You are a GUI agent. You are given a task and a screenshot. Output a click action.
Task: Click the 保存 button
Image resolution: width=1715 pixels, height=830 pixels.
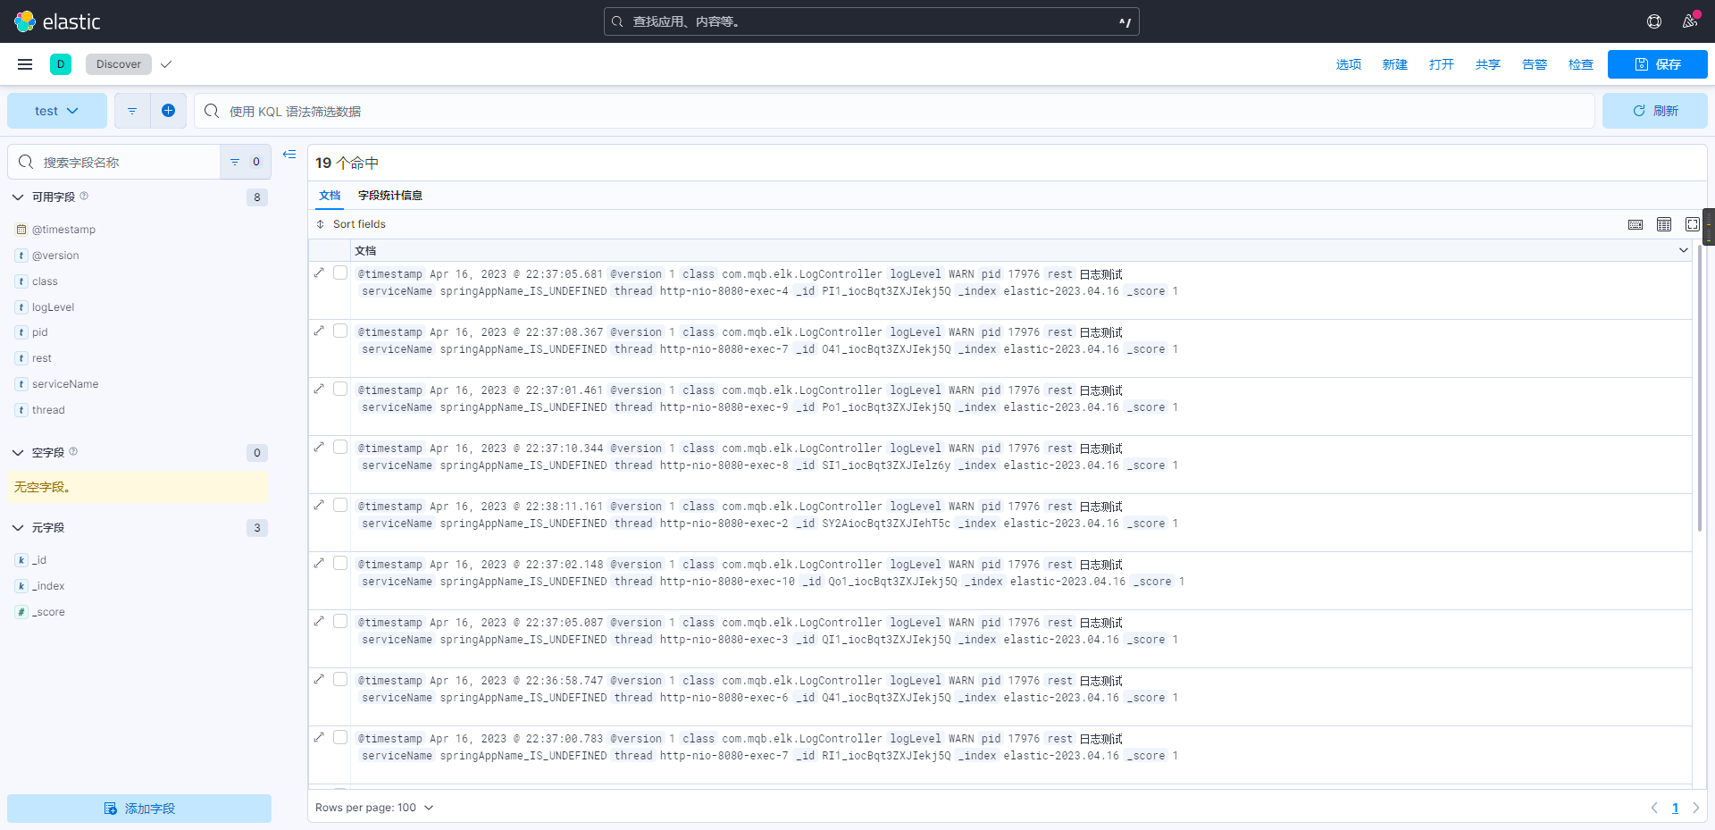point(1657,64)
